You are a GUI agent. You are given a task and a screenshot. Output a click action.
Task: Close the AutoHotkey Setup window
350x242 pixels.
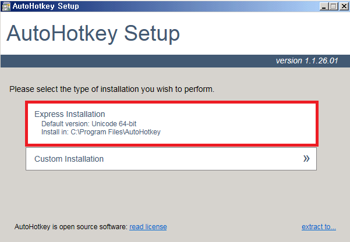coord(344,6)
